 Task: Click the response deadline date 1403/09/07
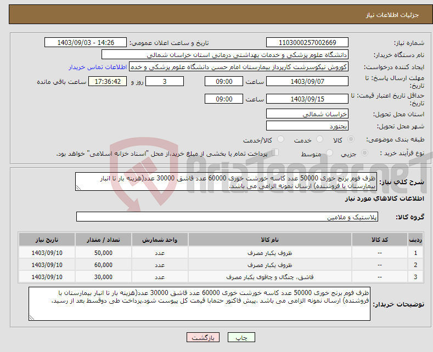point(307,81)
